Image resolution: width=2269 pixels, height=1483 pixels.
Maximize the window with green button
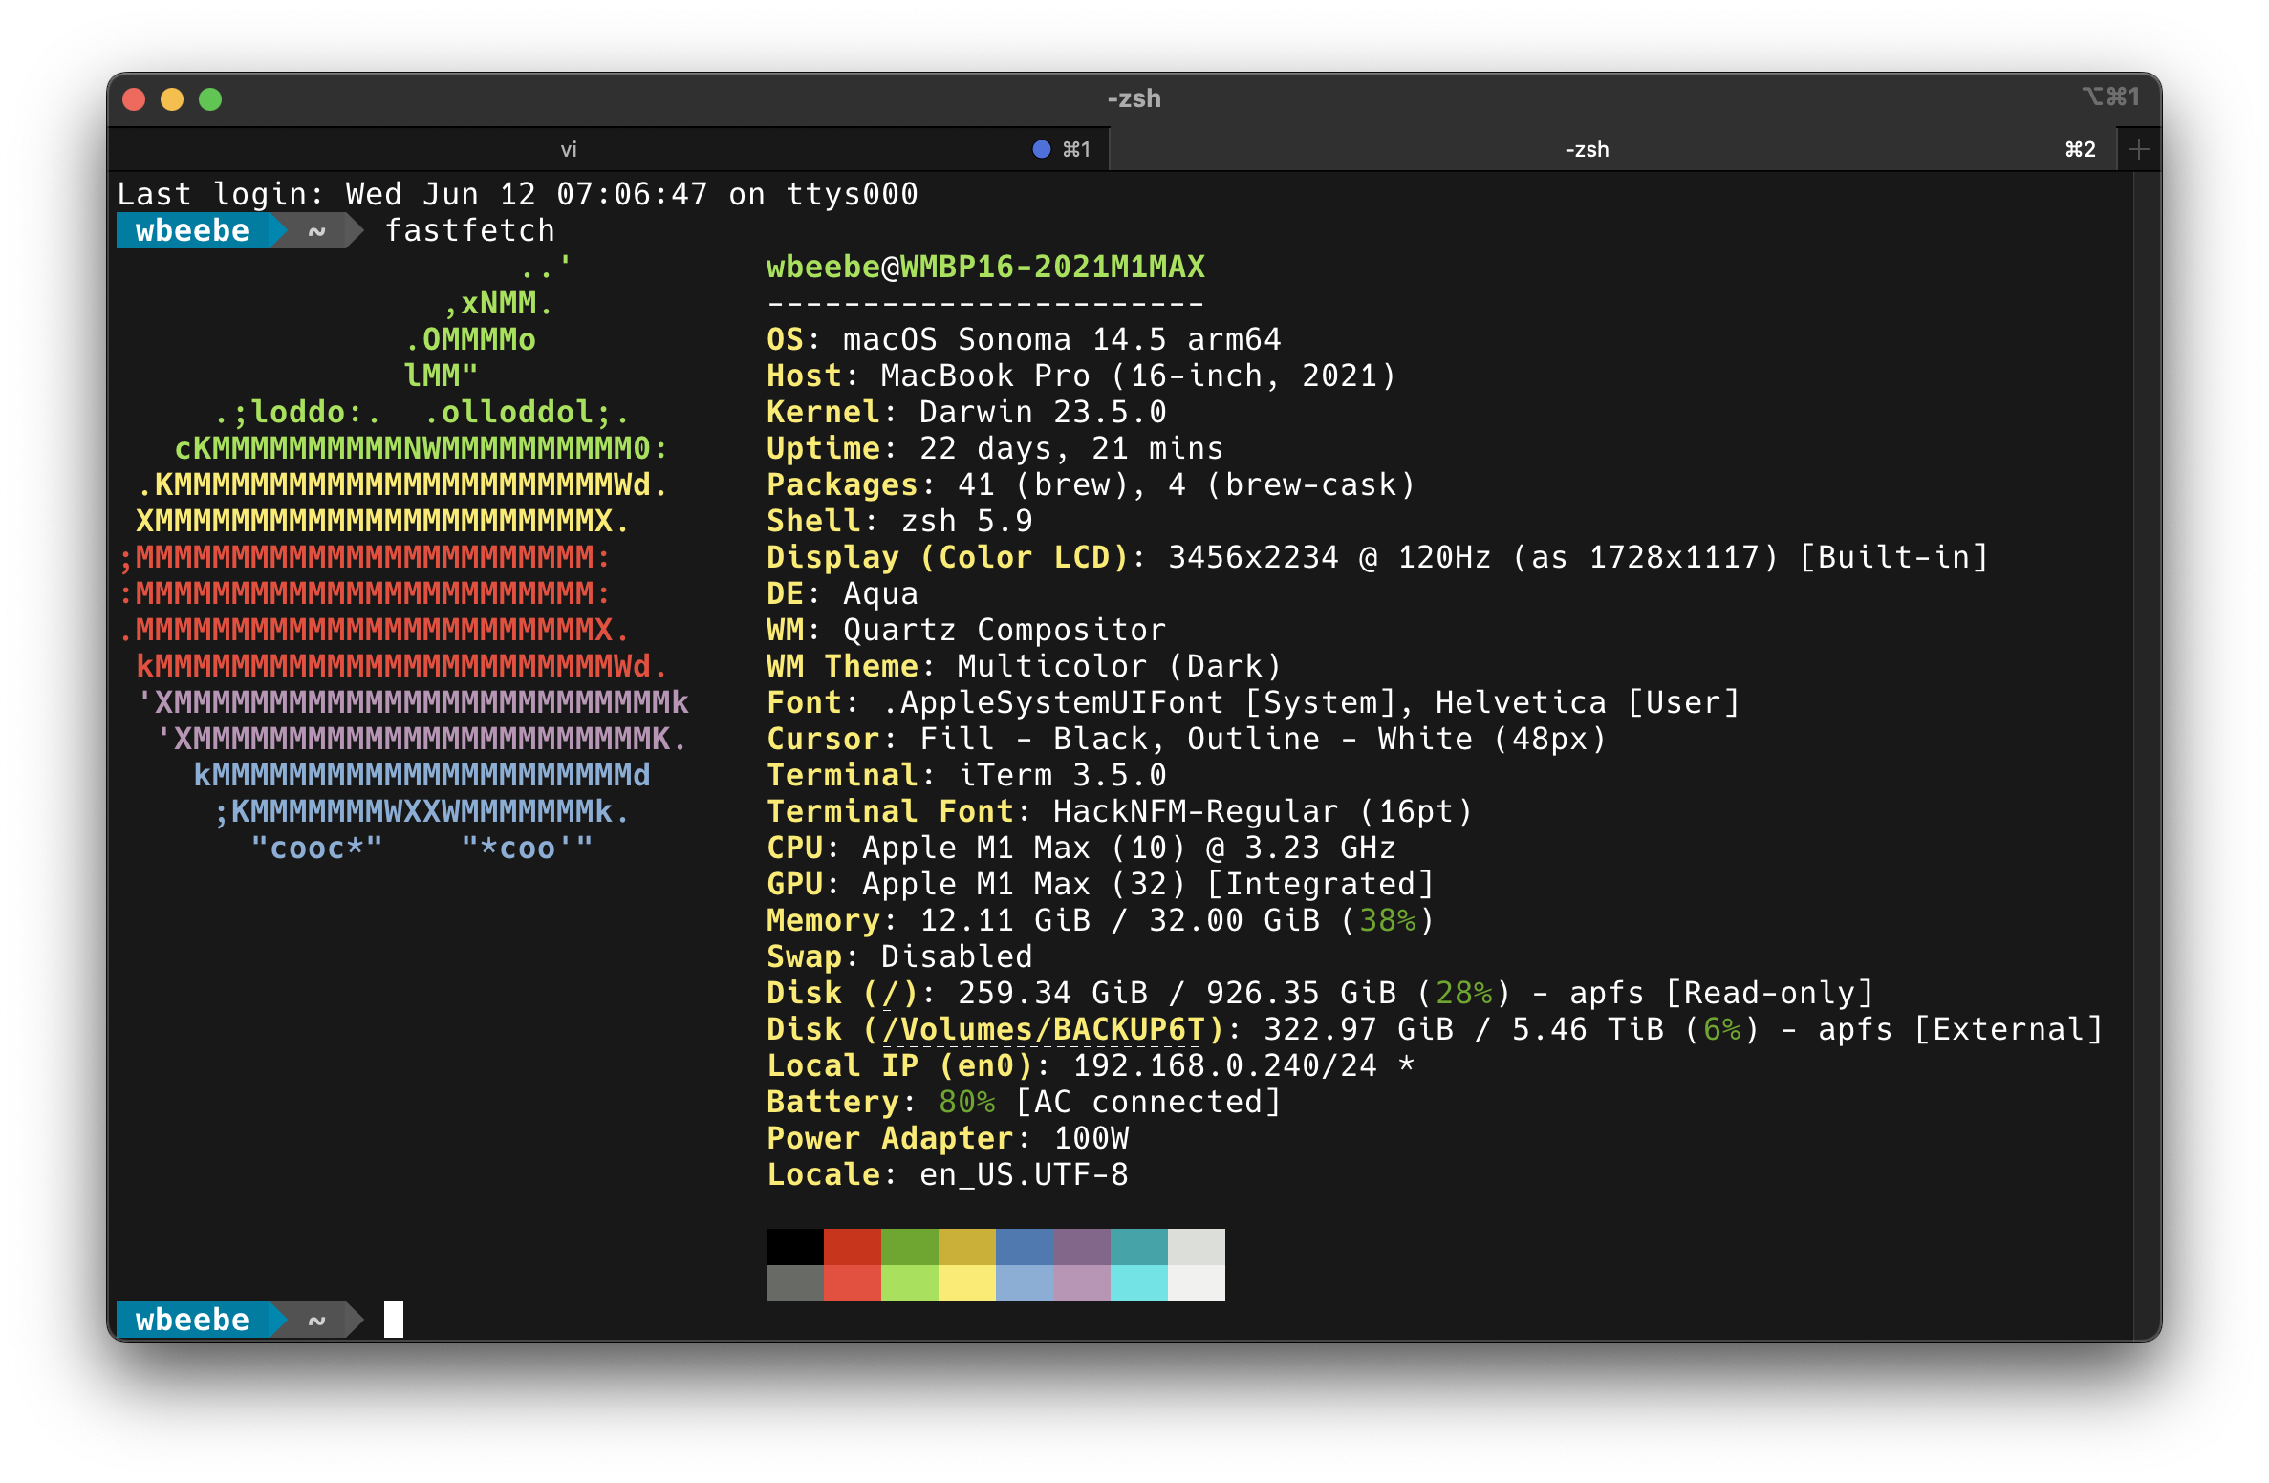coord(210,99)
